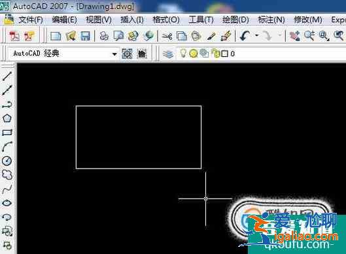Screen dimensions: 346x254
Task: Expand the Redo history dropdown arrow
Action: coord(279,35)
